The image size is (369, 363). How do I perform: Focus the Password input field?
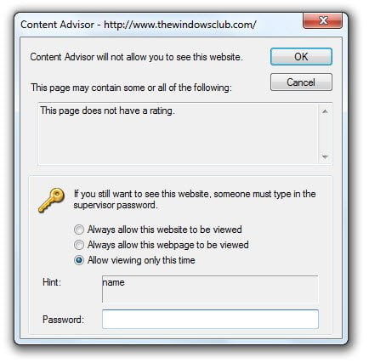210,320
